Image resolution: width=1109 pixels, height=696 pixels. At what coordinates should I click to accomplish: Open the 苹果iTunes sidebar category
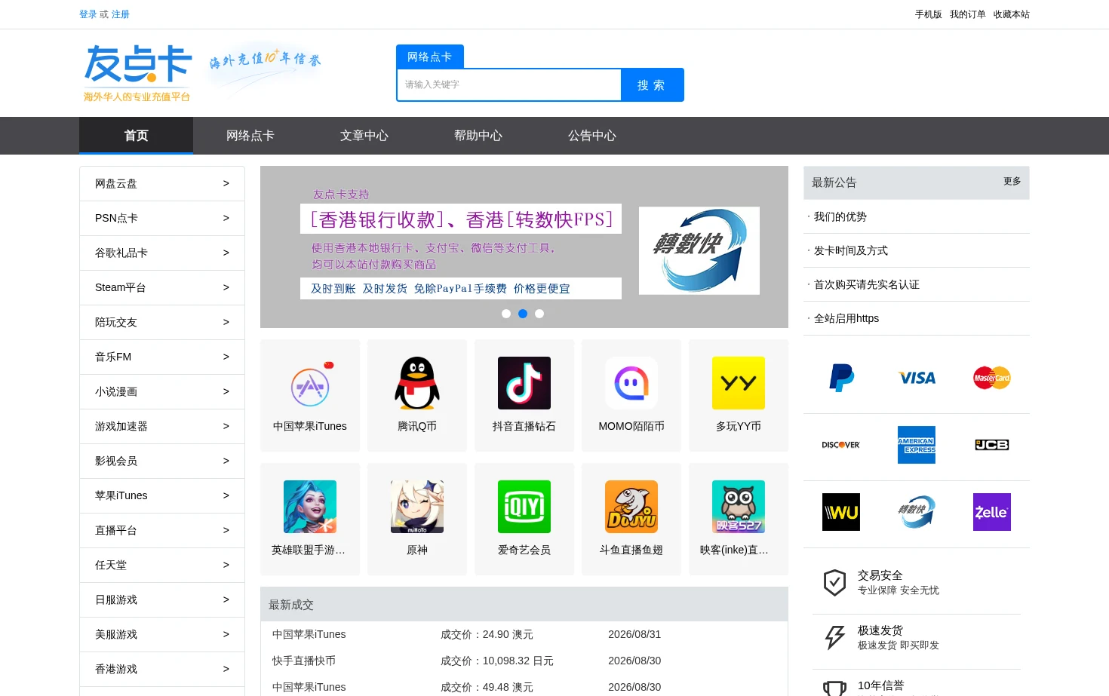click(162, 495)
